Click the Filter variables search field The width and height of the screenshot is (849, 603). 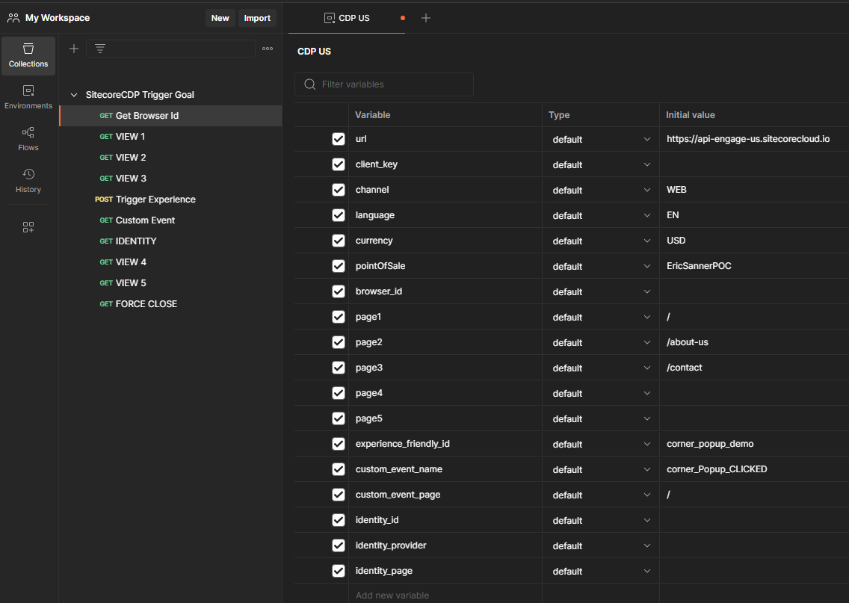[x=392, y=84]
